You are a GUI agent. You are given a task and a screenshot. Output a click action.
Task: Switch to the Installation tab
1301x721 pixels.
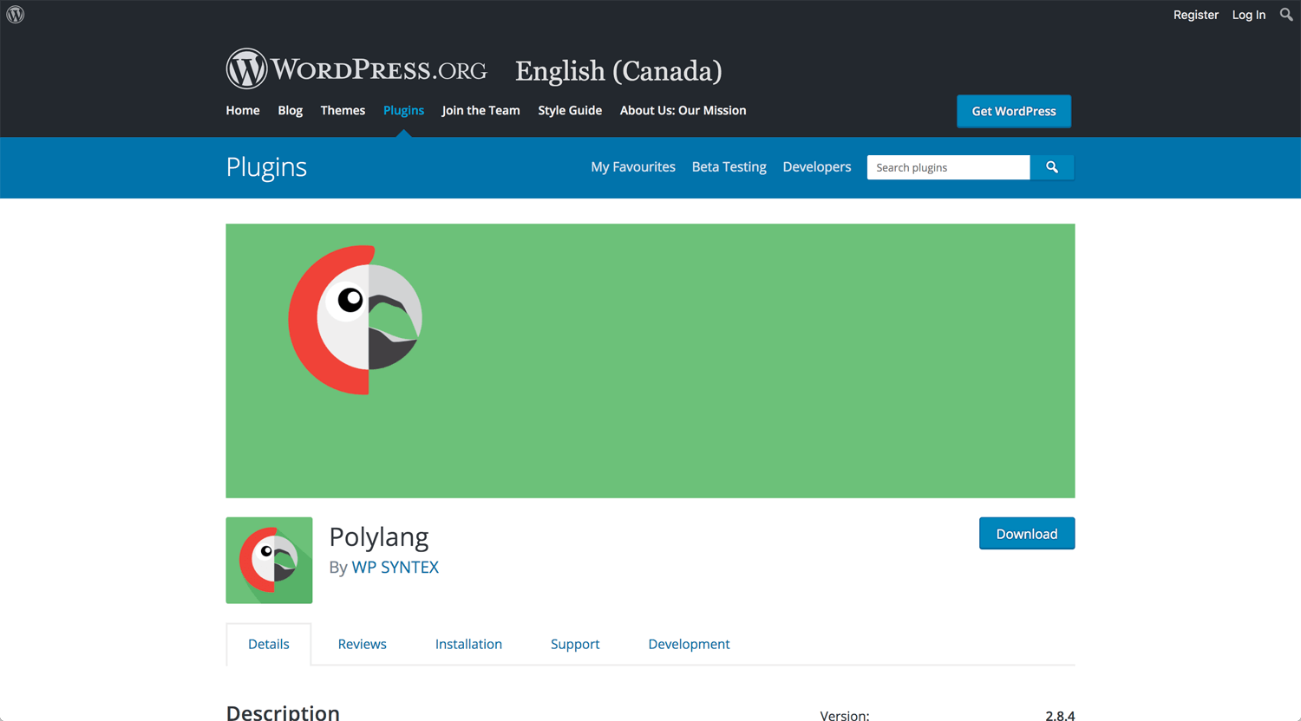(468, 644)
